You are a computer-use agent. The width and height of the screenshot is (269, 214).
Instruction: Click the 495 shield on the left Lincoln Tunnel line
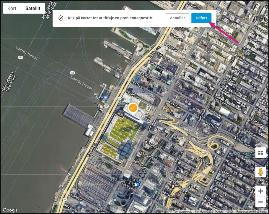coord(20,57)
